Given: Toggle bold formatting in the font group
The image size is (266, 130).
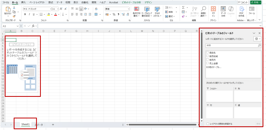Looking at the screenshot, I should (x=25, y=14).
